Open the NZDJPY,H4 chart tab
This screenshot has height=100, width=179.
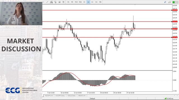[x=49, y=96]
